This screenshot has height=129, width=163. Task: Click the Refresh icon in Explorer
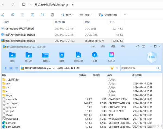13,5
